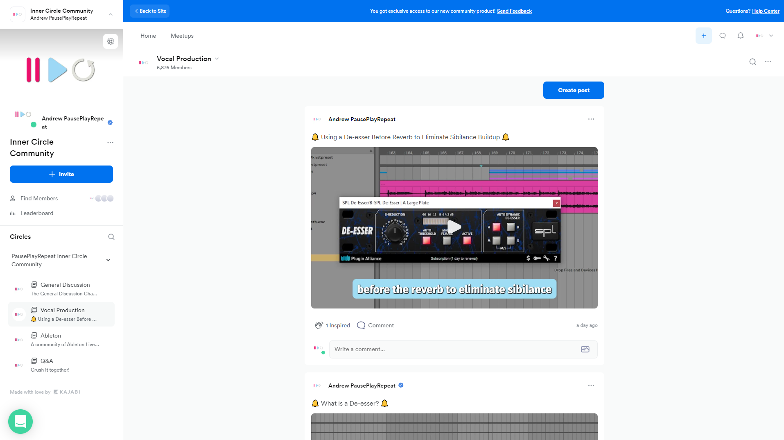This screenshot has height=440, width=784.
Task: Click the 'Circles' section heading
Action: coord(20,237)
